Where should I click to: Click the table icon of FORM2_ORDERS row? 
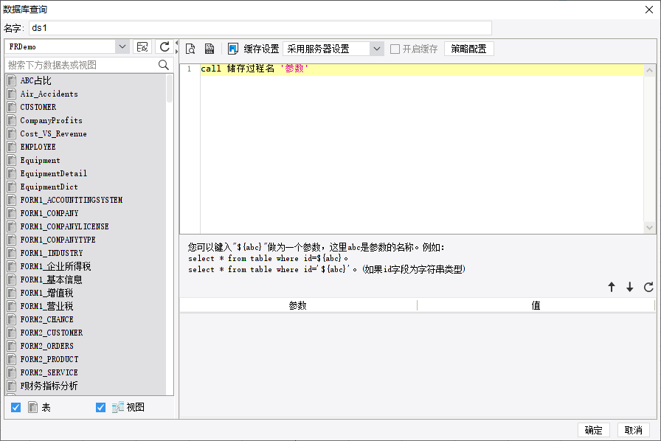pyautogui.click(x=12, y=346)
